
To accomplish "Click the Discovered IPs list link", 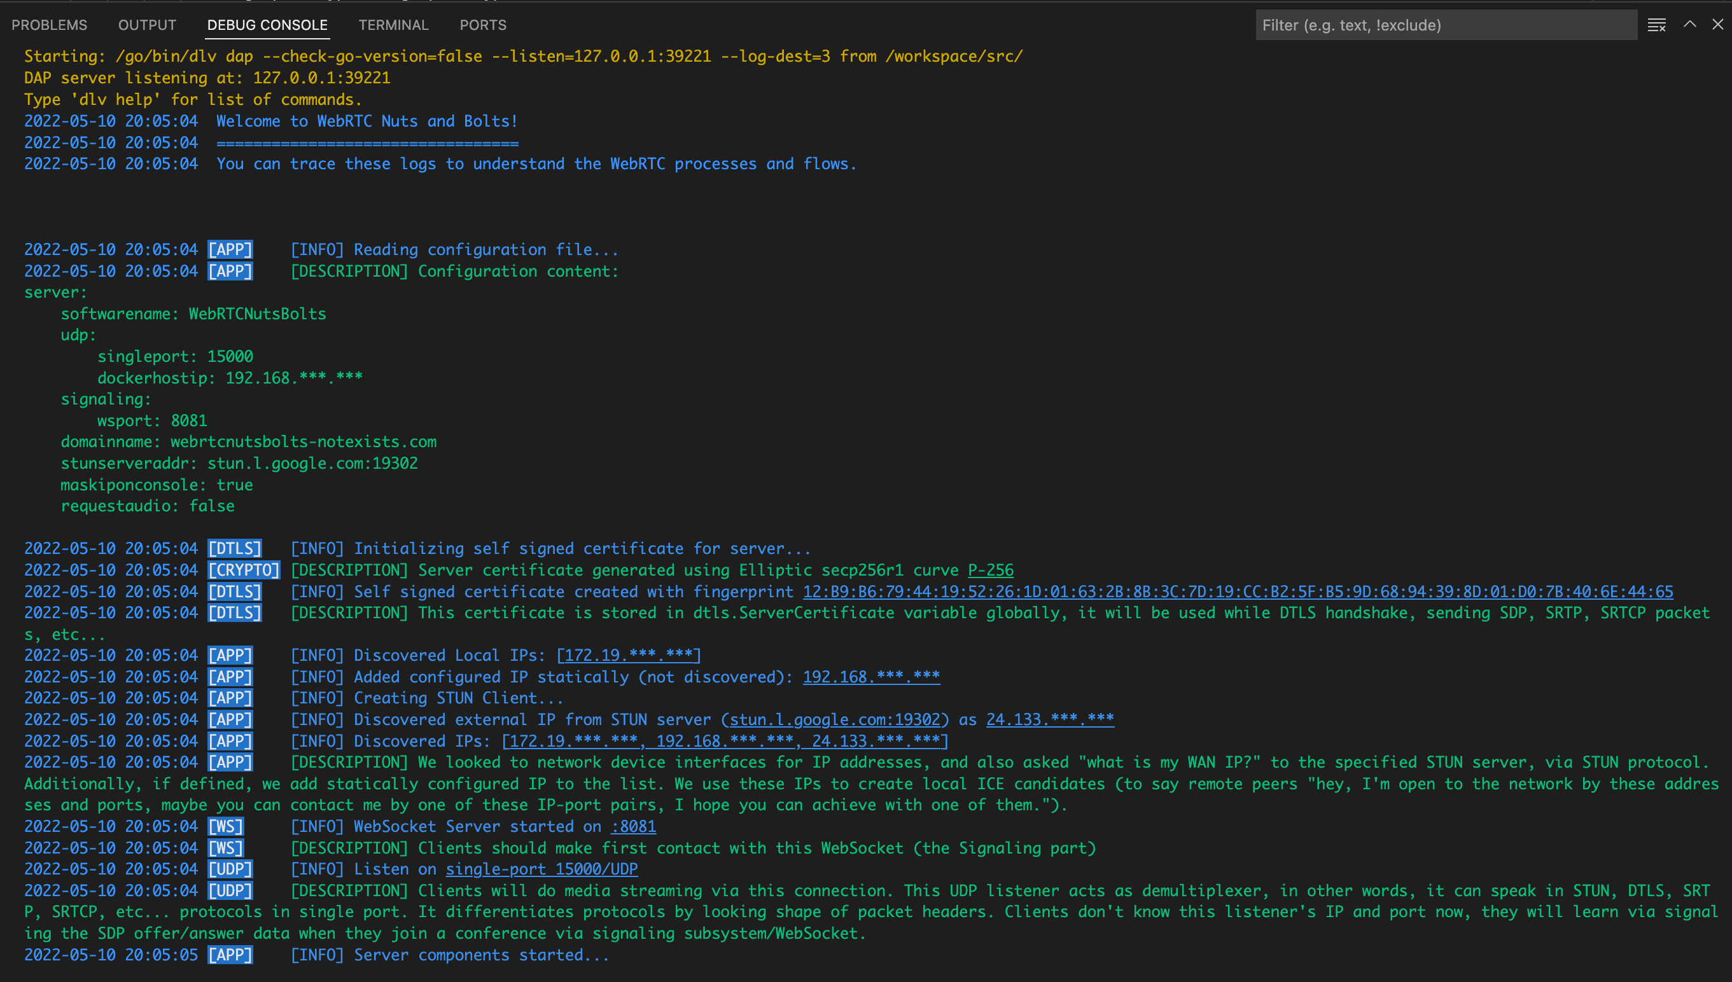I will [x=725, y=740].
